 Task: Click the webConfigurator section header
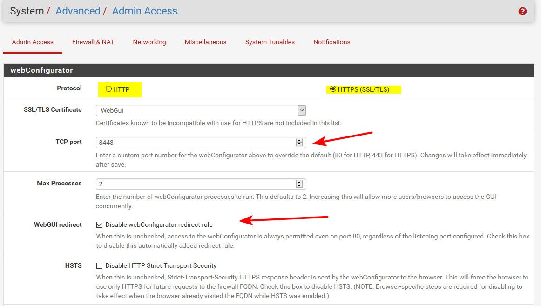click(x=269, y=70)
